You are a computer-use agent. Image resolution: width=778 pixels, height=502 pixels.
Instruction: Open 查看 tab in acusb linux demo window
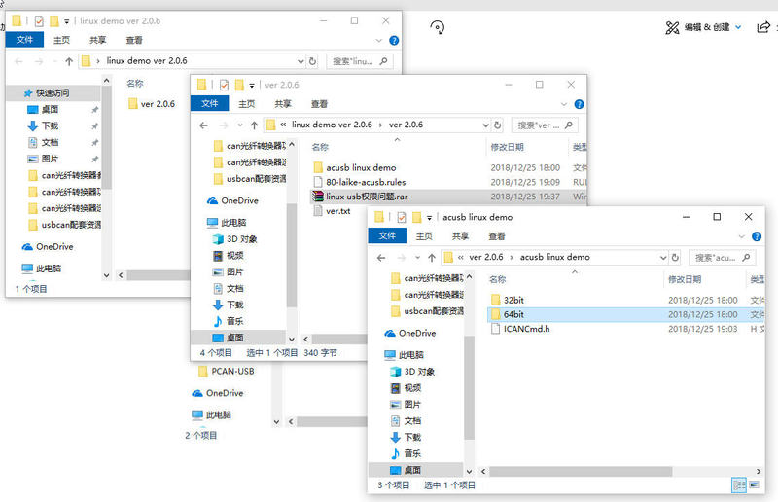tap(497, 236)
